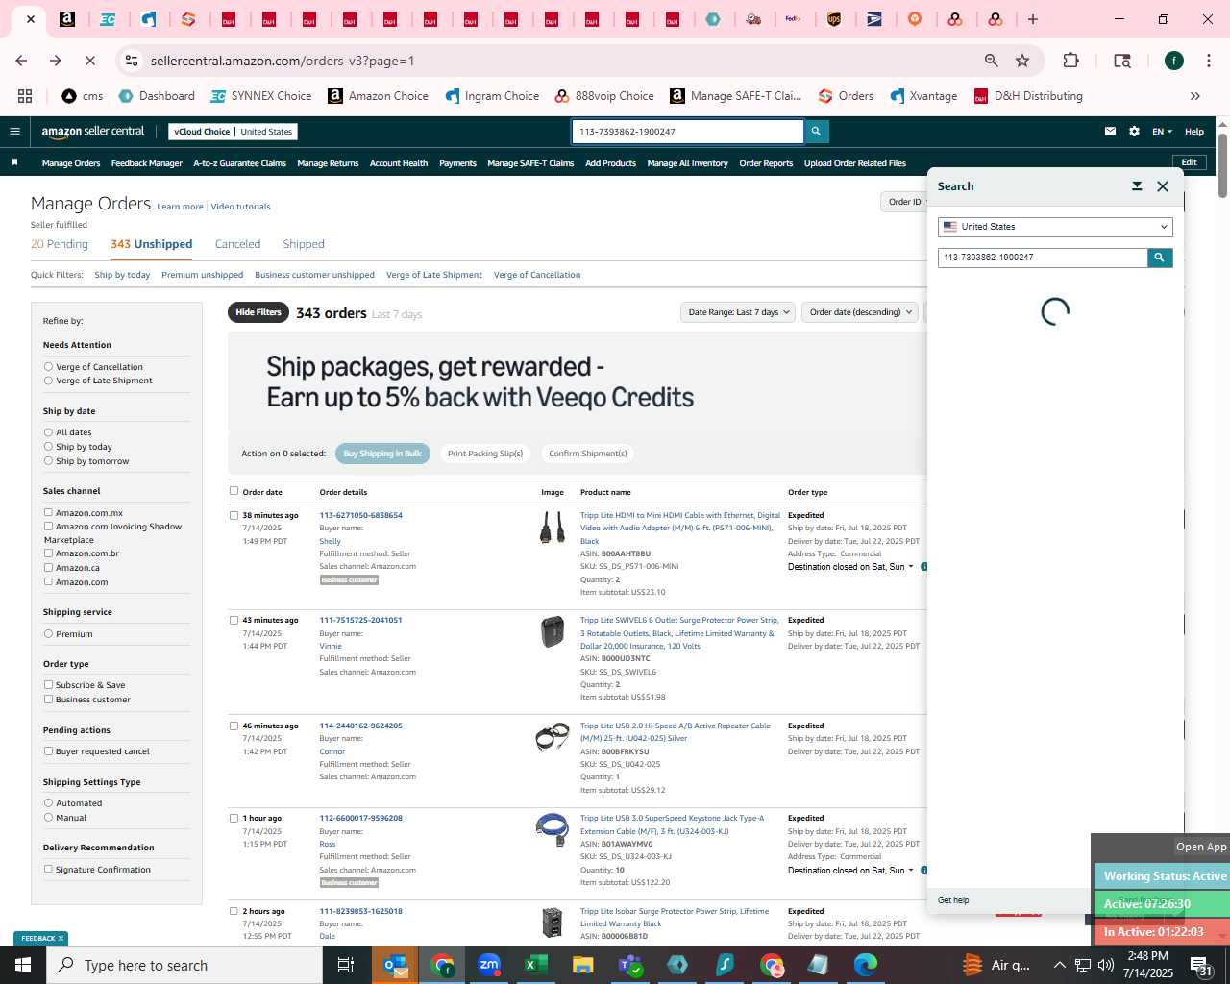Select Verge of Late Shipment radio filter
Screen dimensions: 1230x984
[x=48, y=381]
